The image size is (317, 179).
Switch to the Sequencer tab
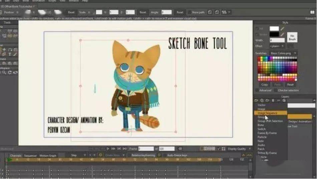pos(30,156)
